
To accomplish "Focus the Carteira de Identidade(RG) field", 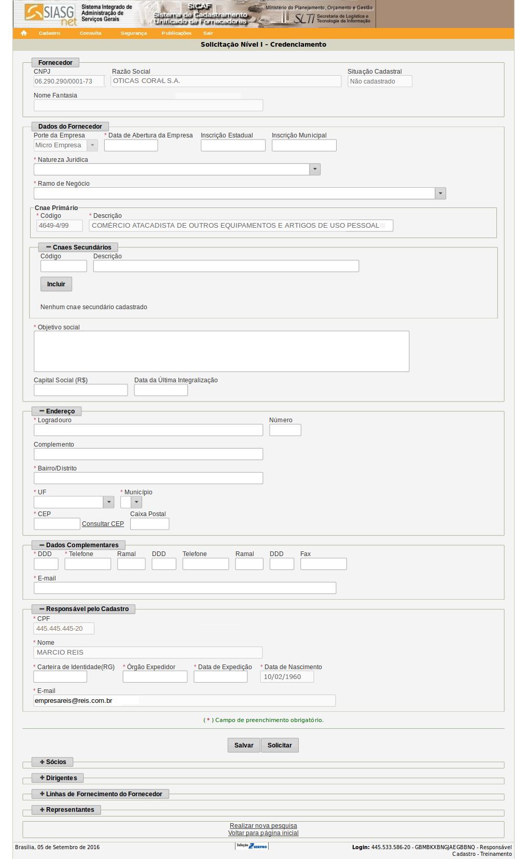I will click(x=60, y=676).
